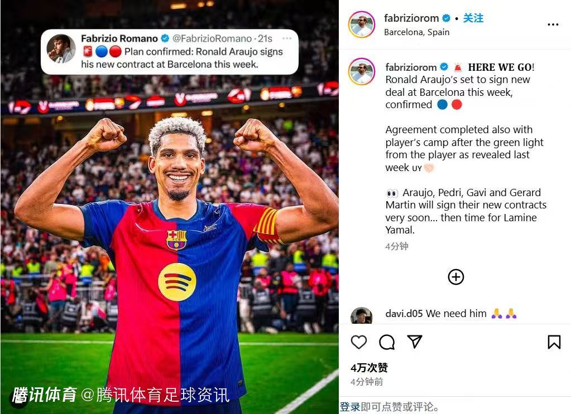
Task: Click the embedded Fabrizio Romano tweet overlay
Action: pos(169,52)
